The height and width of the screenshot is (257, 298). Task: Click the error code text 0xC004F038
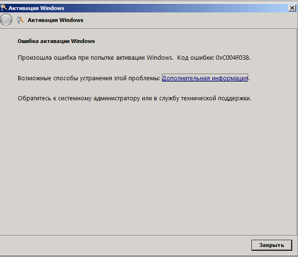(233, 58)
